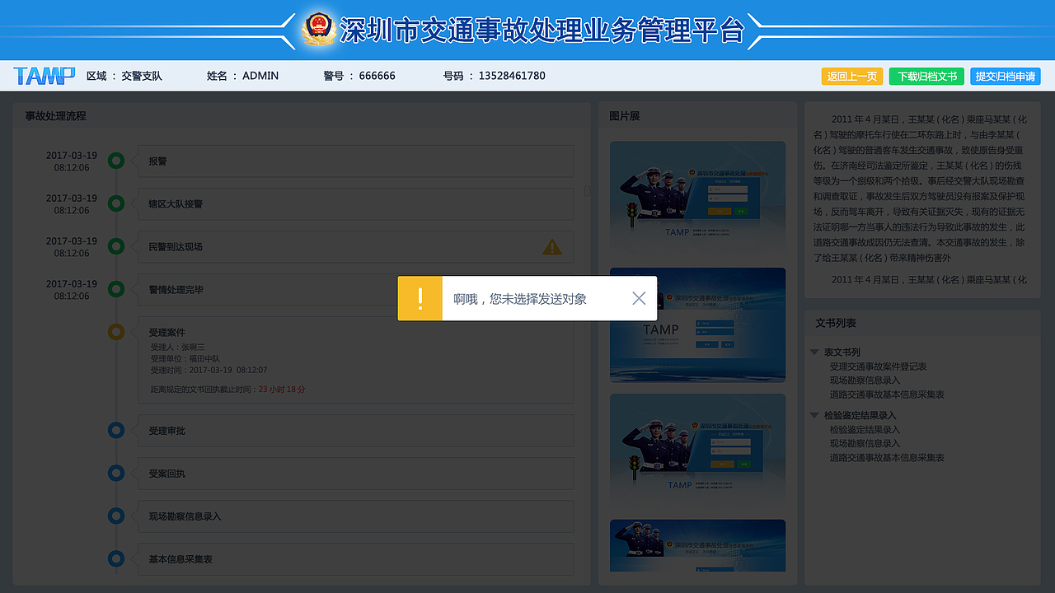Select the 警情处理完毕 process step

click(355, 289)
